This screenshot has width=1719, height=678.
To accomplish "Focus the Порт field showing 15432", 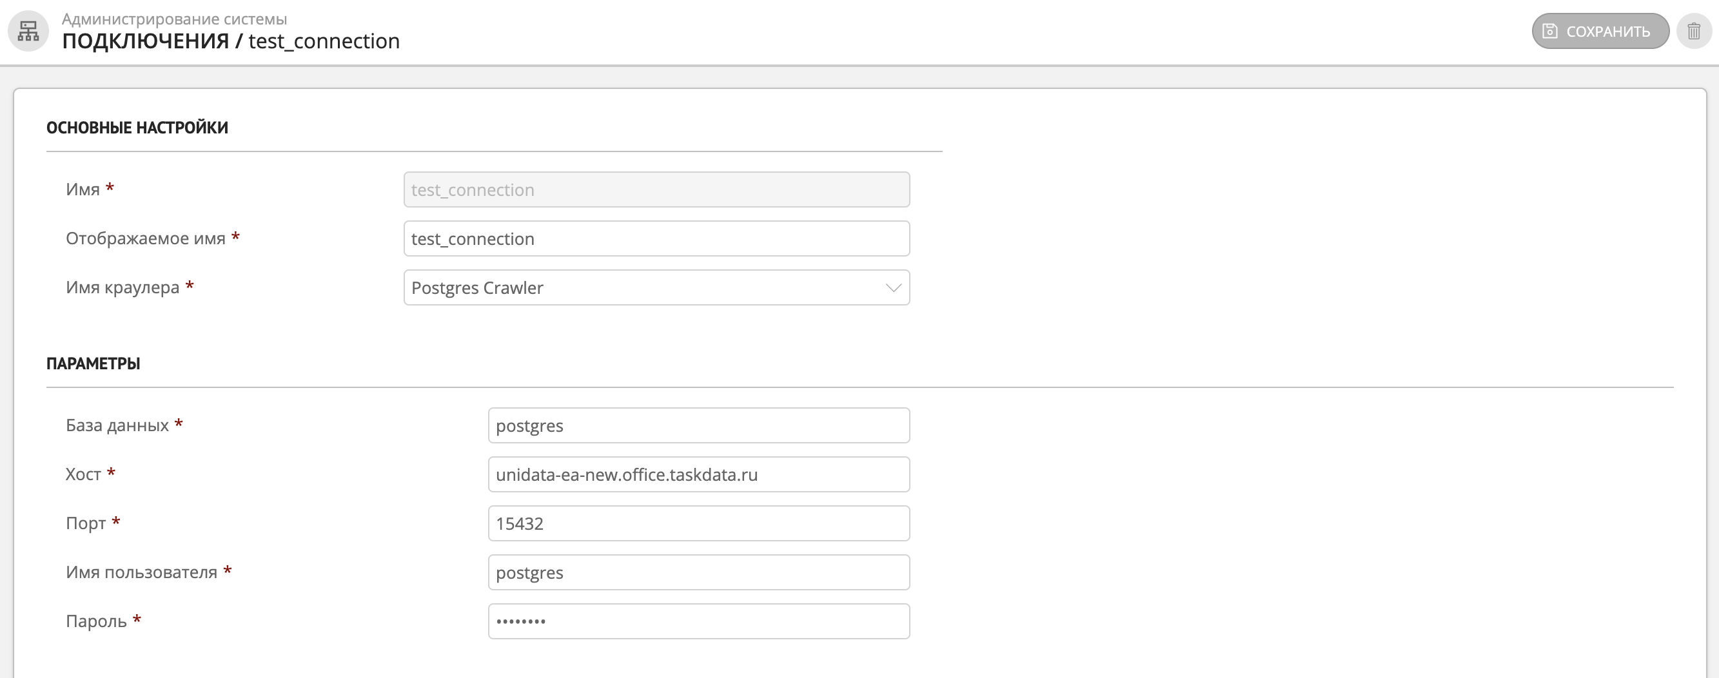I will [x=698, y=523].
